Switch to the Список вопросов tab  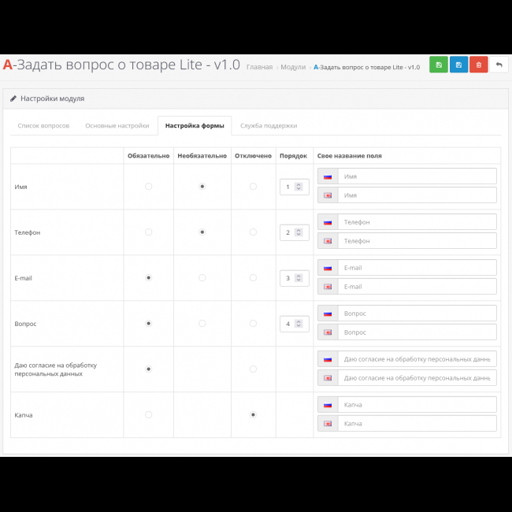(x=43, y=126)
